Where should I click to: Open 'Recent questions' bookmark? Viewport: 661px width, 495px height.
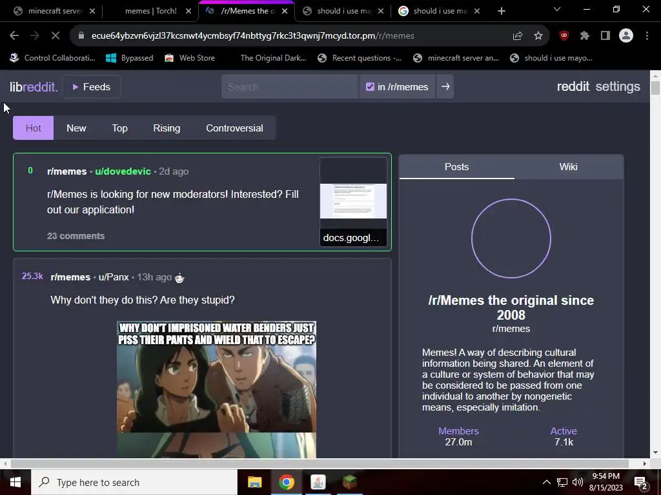coord(360,58)
